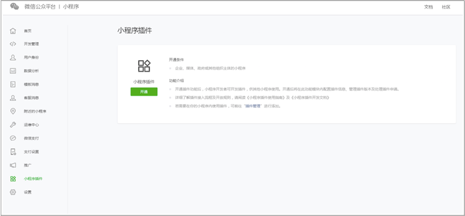Click the 小程序 label in the header
465x216 pixels.
(x=71, y=7)
